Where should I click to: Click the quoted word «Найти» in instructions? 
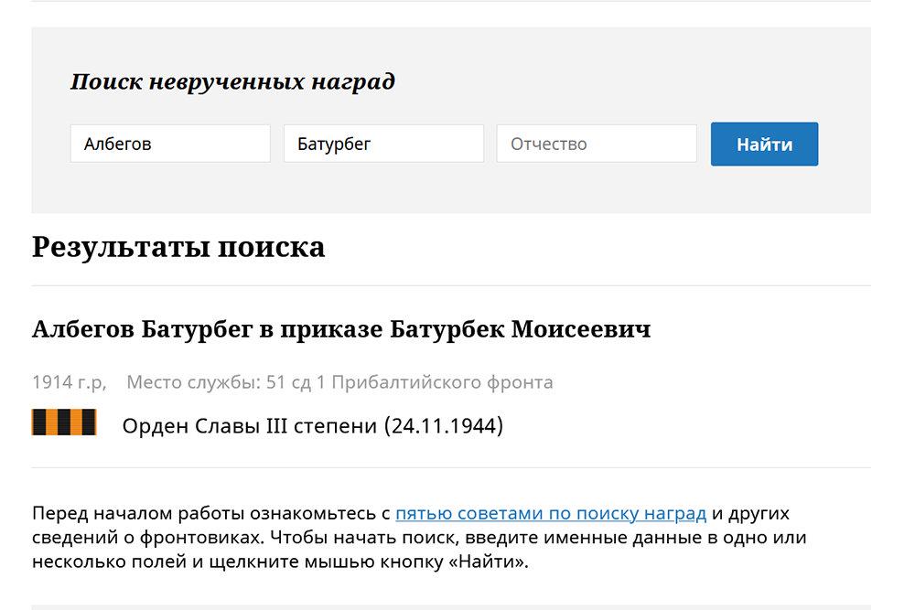pyautogui.click(x=488, y=562)
